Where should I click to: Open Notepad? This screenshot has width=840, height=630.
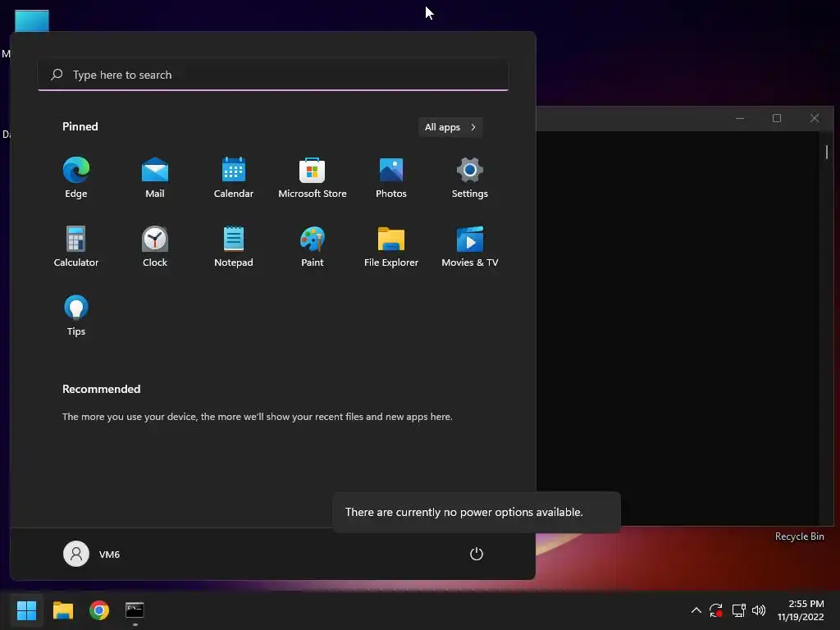[x=234, y=246]
